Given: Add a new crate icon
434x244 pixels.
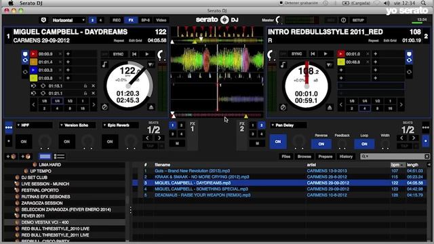Looking at the screenshot, I should pos(12,157).
